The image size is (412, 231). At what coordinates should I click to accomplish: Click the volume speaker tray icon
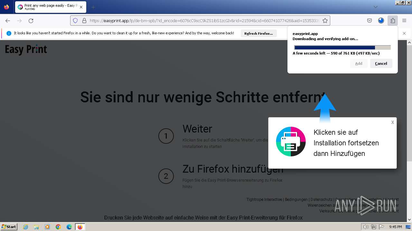pos(366,227)
